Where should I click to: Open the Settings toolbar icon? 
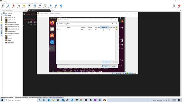tap(56, 6)
